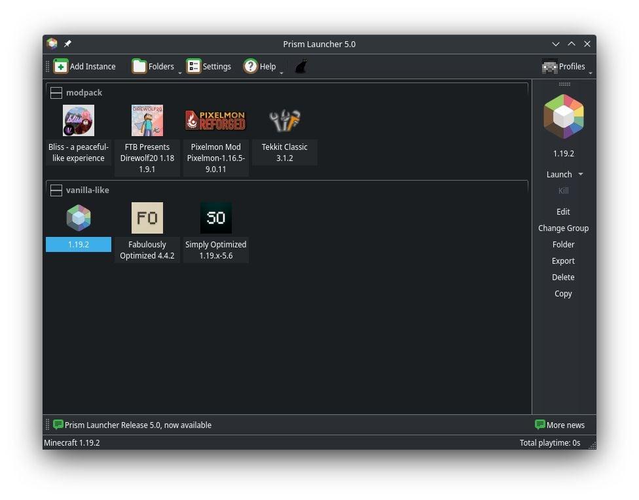Click the 'Minecraft 1.19.2' status text
Viewport: 639px width, 500px height.
click(x=72, y=443)
